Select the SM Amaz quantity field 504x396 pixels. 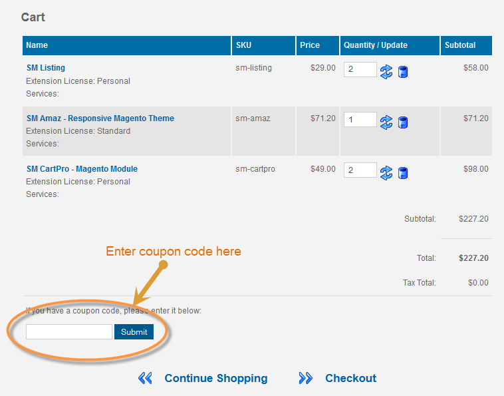(360, 120)
